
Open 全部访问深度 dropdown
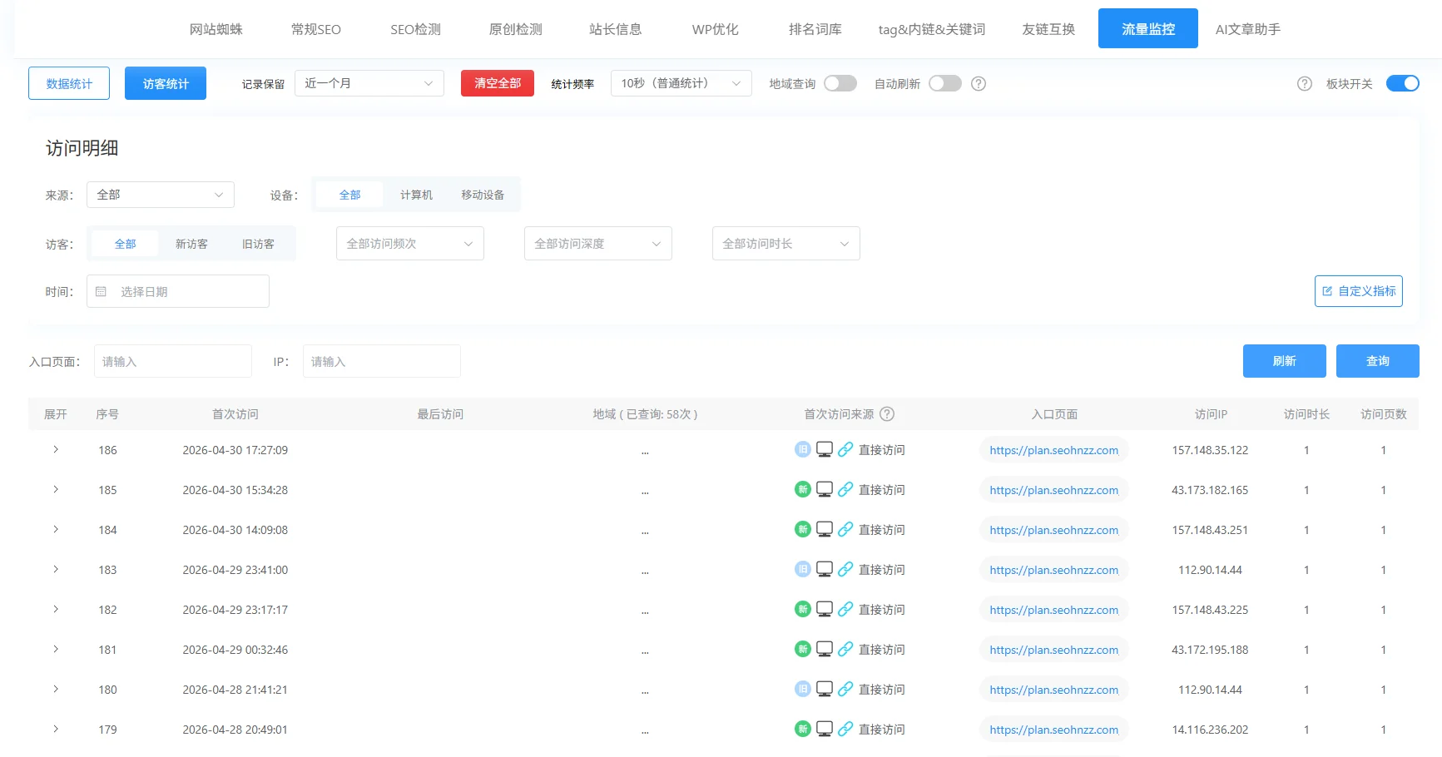(598, 244)
